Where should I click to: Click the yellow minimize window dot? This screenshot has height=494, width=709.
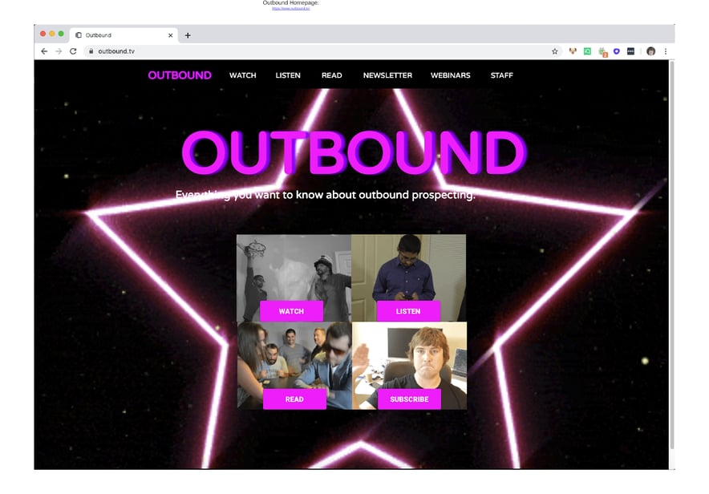52,34
